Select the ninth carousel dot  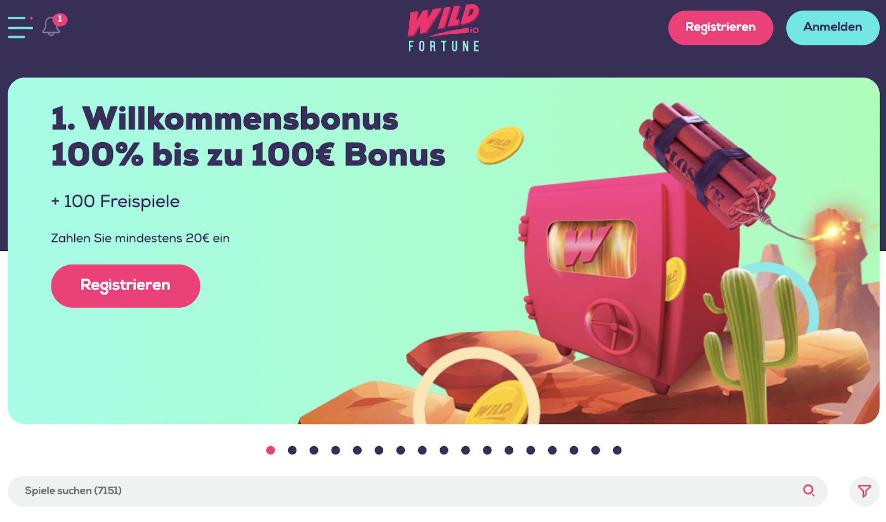[x=444, y=450]
